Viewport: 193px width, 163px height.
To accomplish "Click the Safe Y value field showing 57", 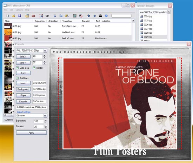I will tap(38, 62).
